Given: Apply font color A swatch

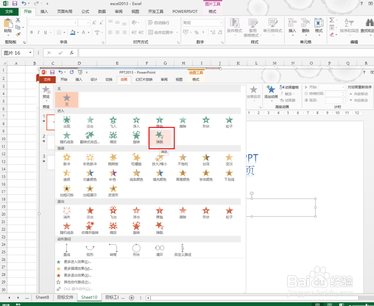Looking at the screenshot, I should (x=83, y=32).
